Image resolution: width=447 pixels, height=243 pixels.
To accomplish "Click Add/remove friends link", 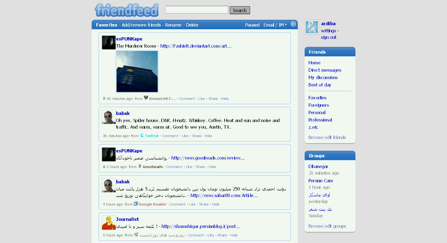I will coord(141,25).
